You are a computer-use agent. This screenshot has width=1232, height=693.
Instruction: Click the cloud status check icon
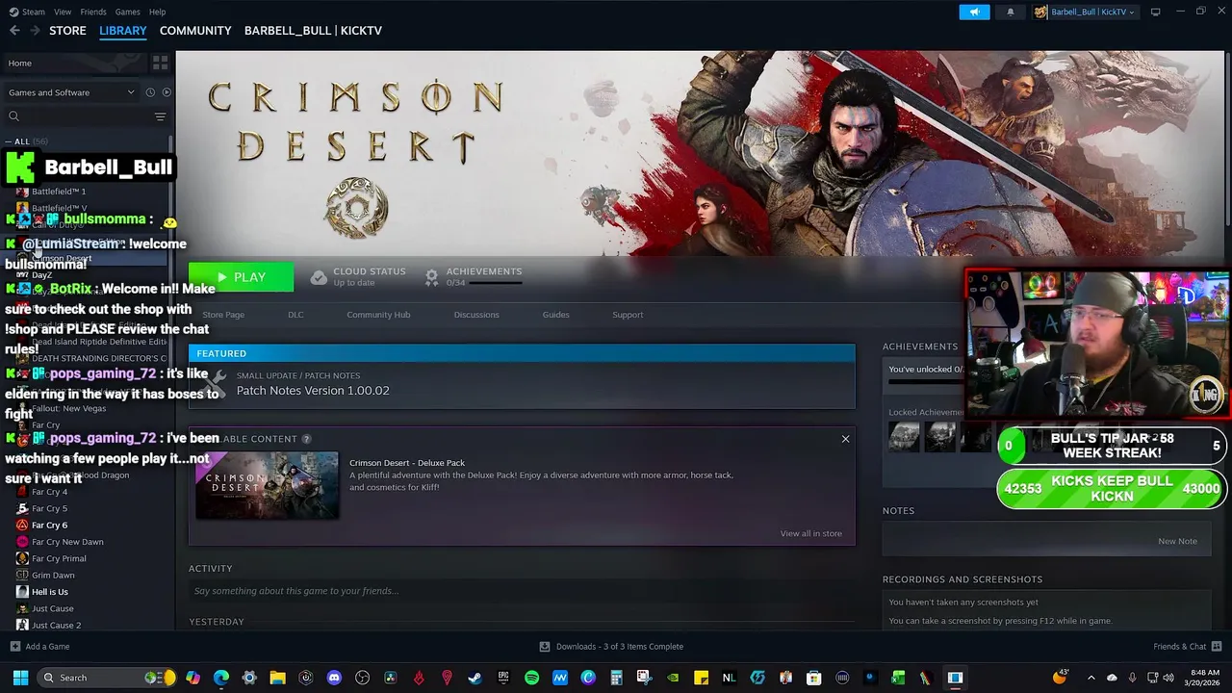pyautogui.click(x=319, y=277)
